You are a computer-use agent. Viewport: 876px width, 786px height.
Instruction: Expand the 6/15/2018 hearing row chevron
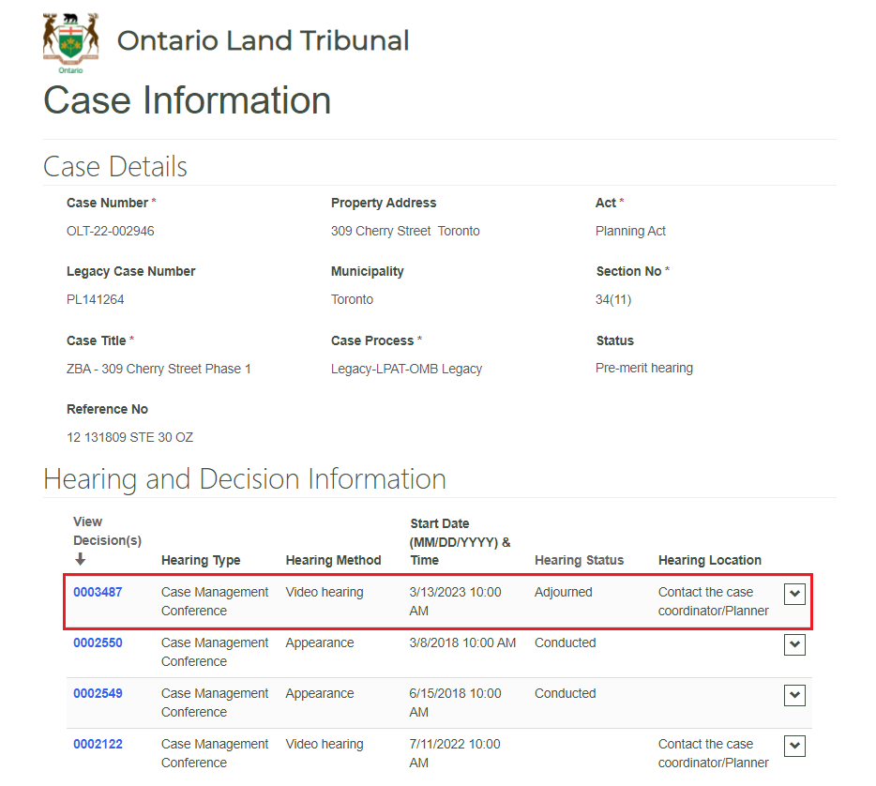(x=794, y=695)
